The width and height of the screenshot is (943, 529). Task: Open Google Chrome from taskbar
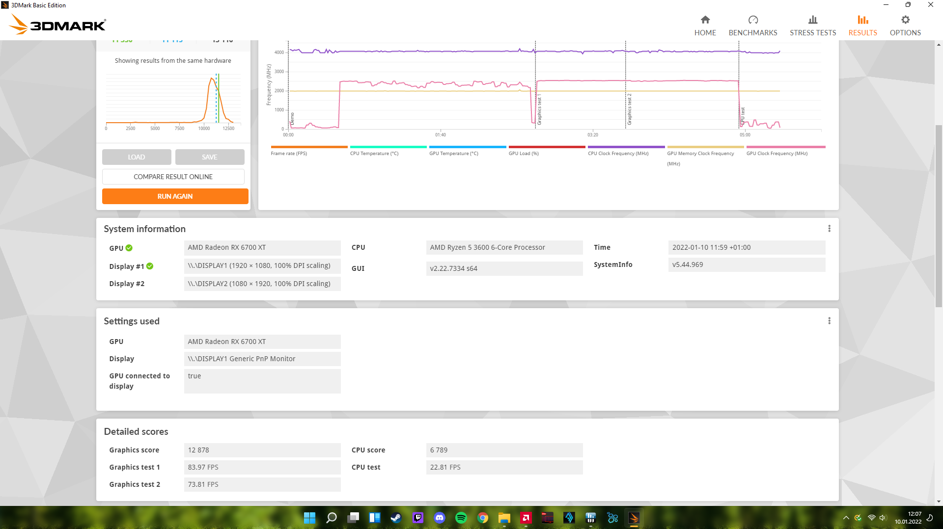[483, 518]
